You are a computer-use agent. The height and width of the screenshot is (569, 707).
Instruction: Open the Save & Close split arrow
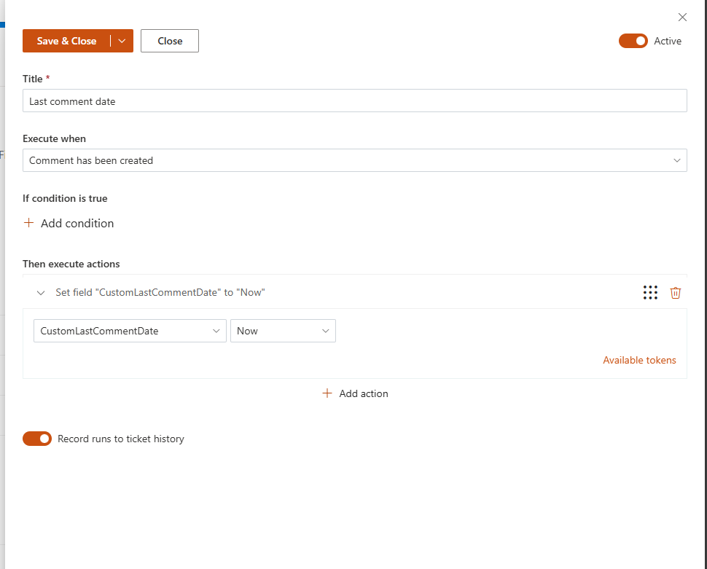click(x=122, y=41)
